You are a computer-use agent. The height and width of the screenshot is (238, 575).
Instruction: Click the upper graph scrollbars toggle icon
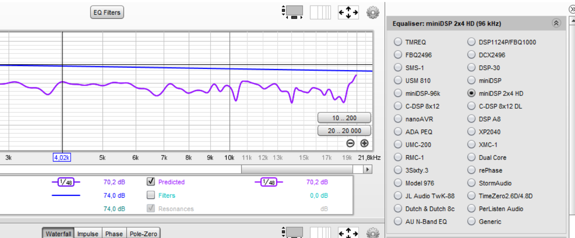click(292, 12)
